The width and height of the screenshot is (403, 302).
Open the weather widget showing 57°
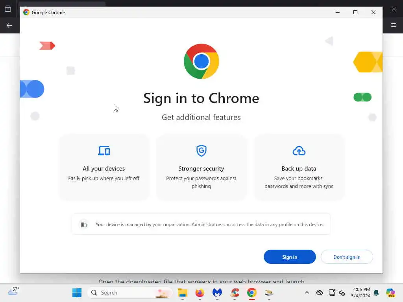tap(13, 292)
